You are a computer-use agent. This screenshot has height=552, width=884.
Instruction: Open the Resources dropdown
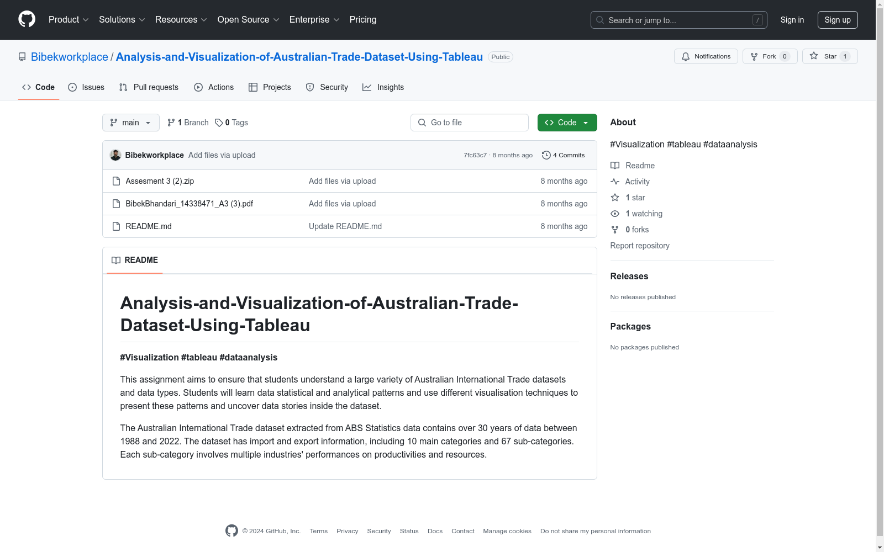click(x=181, y=20)
